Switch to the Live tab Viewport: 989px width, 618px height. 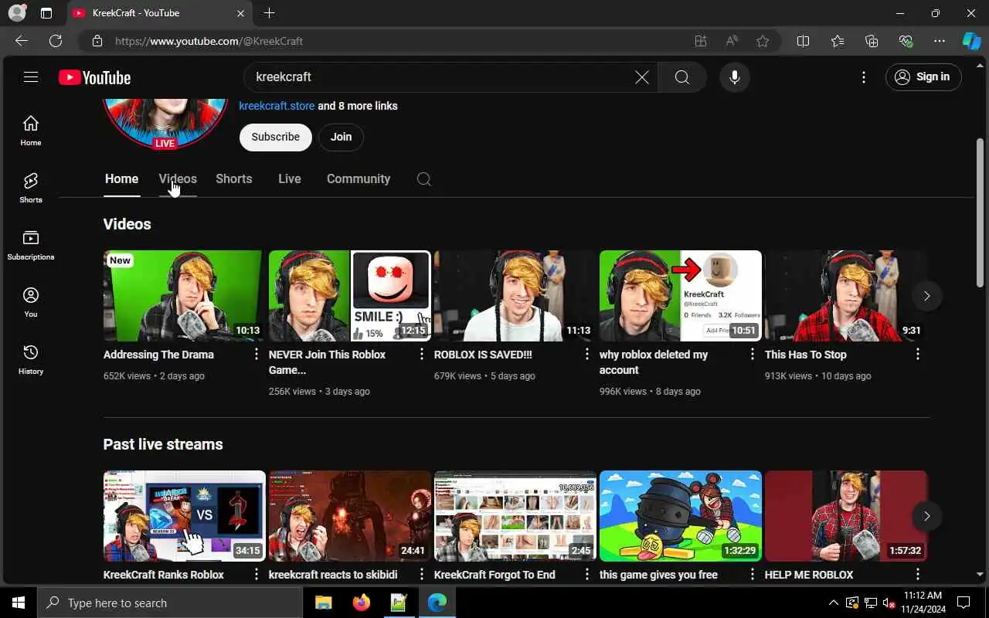tap(290, 179)
